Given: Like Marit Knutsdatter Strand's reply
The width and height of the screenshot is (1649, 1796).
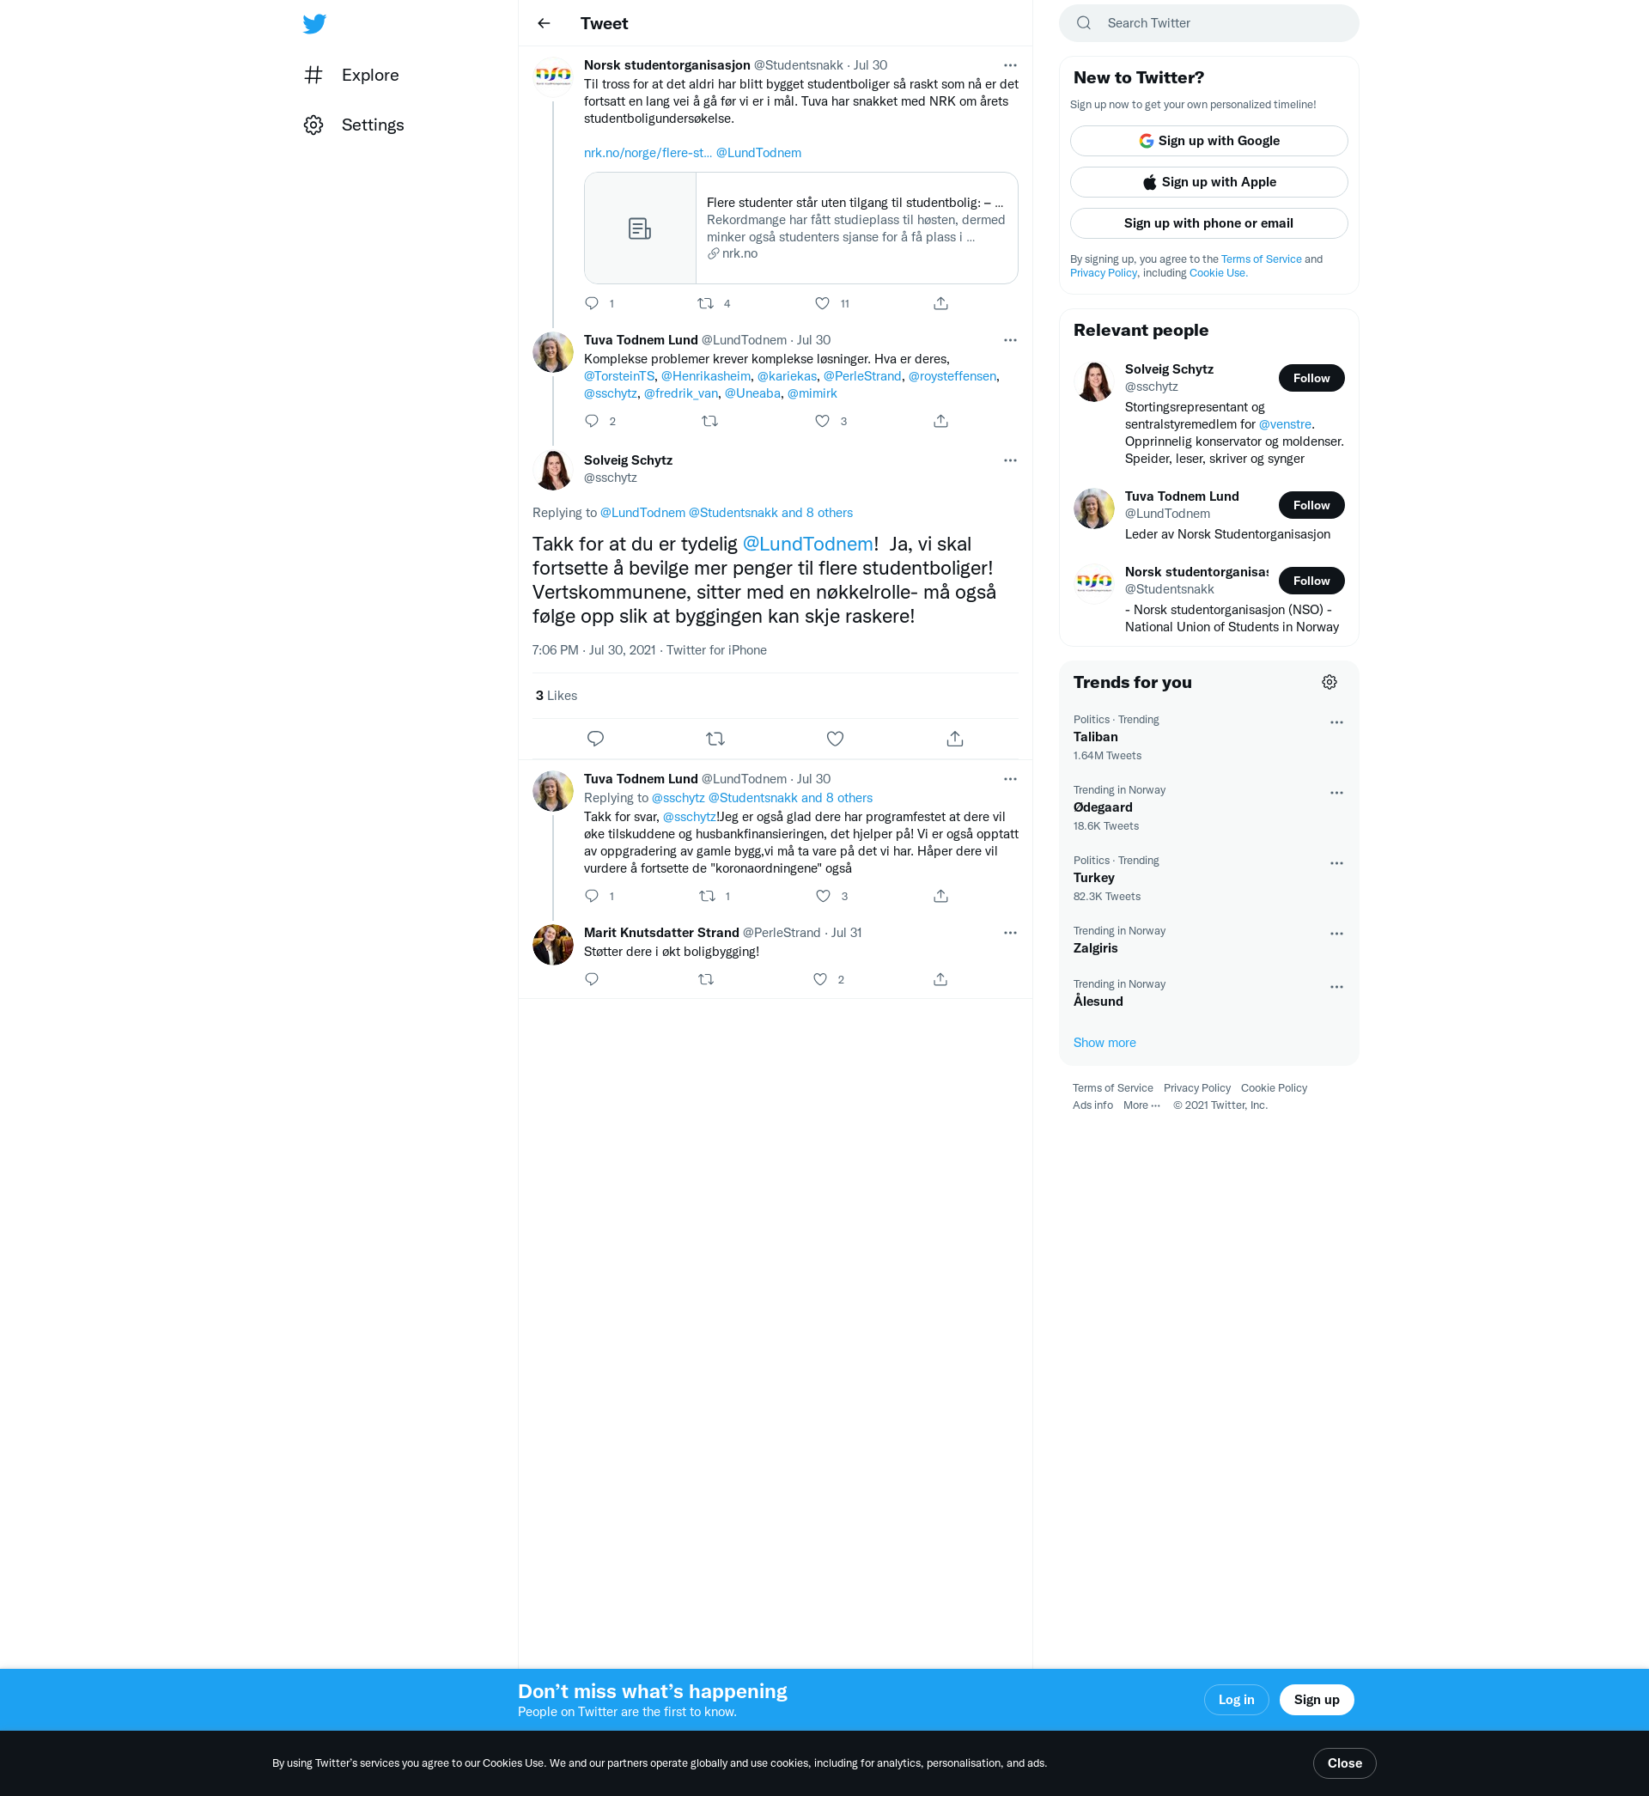Looking at the screenshot, I should click(820, 980).
